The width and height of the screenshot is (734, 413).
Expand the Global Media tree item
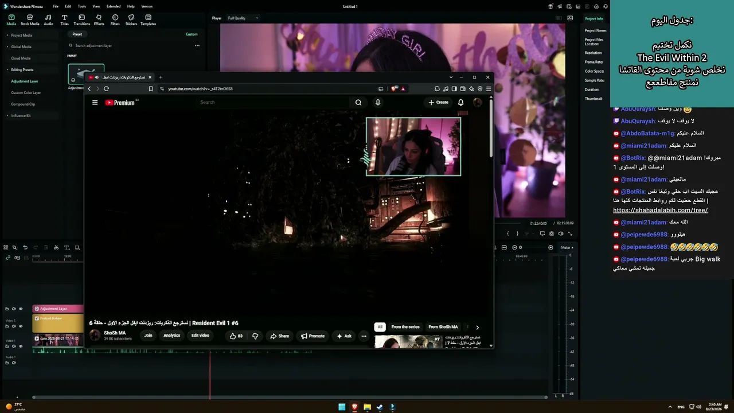(7, 47)
